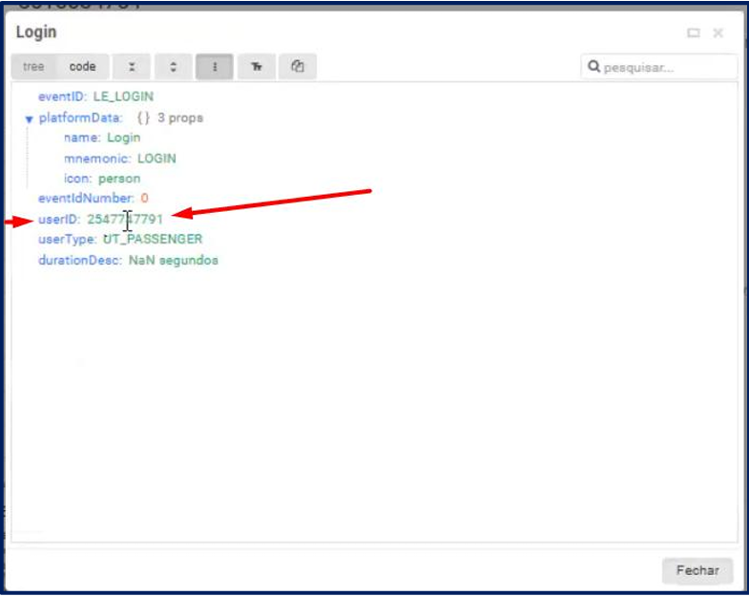The image size is (749, 596).
Task: Click the text format toolbar icon
Action: tap(257, 67)
